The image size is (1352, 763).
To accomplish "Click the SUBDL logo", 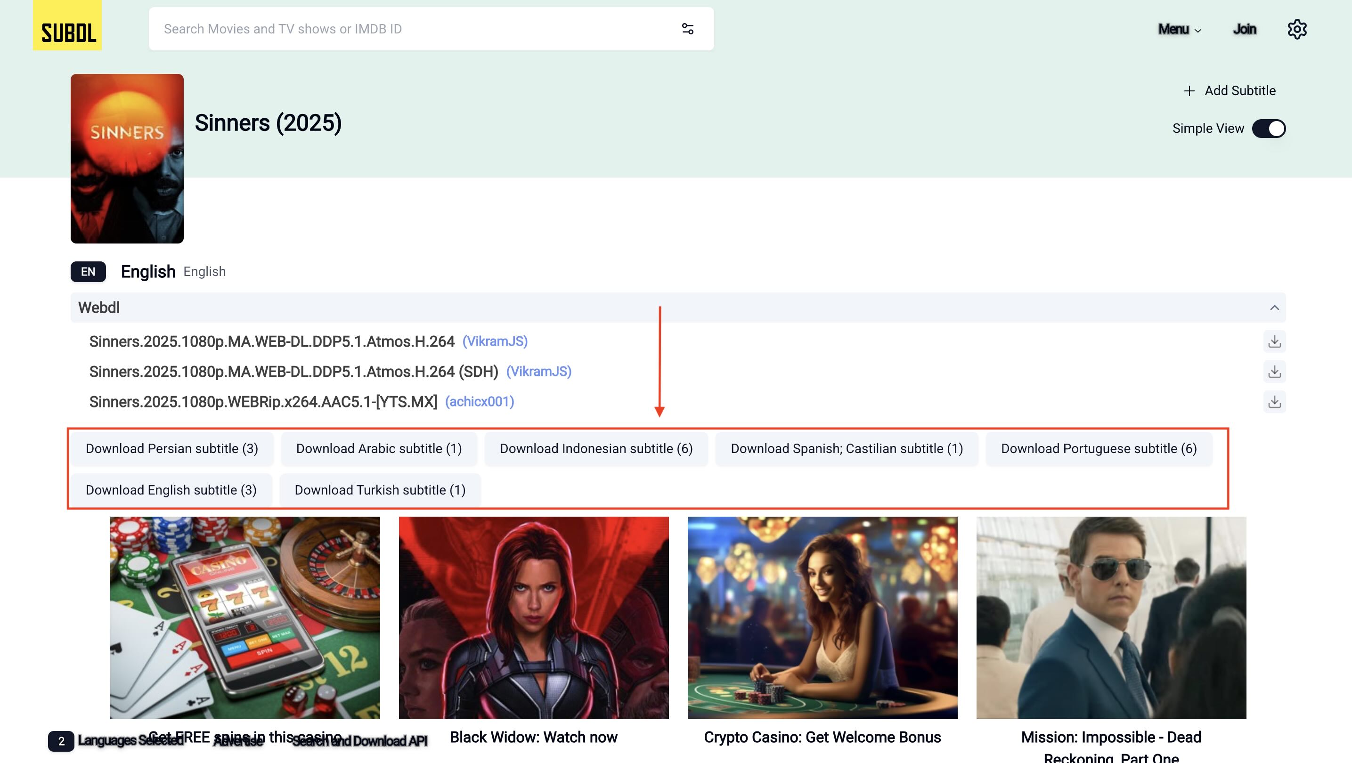I will pyautogui.click(x=67, y=25).
